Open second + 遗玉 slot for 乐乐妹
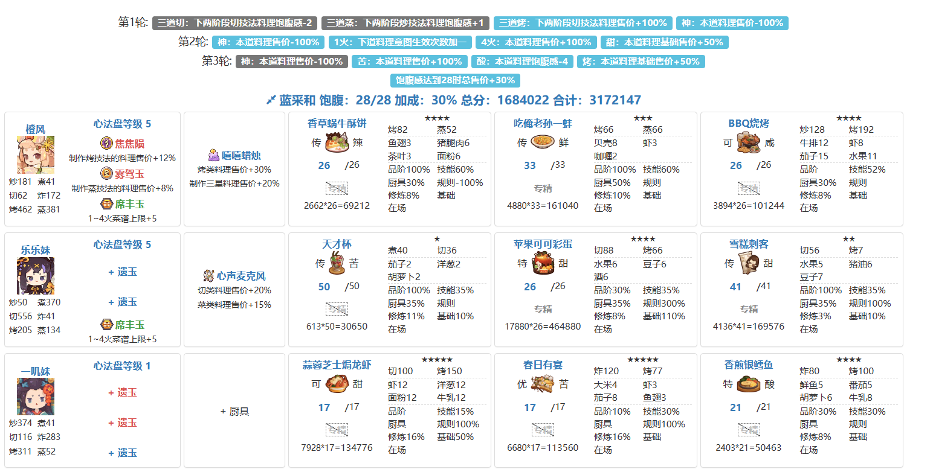This screenshot has width=933, height=472. point(122,302)
